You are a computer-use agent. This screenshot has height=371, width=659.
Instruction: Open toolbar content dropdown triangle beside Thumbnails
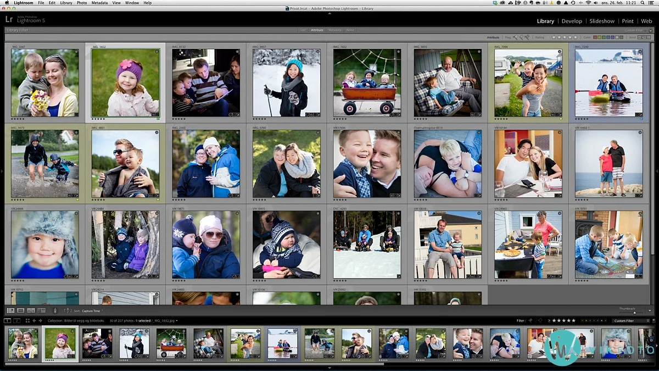650,311
